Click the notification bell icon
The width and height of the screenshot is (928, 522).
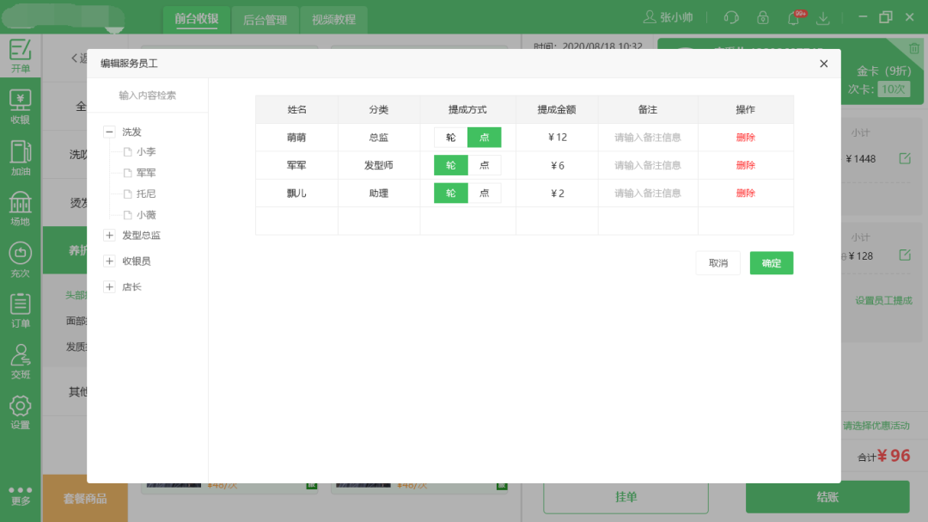(793, 18)
